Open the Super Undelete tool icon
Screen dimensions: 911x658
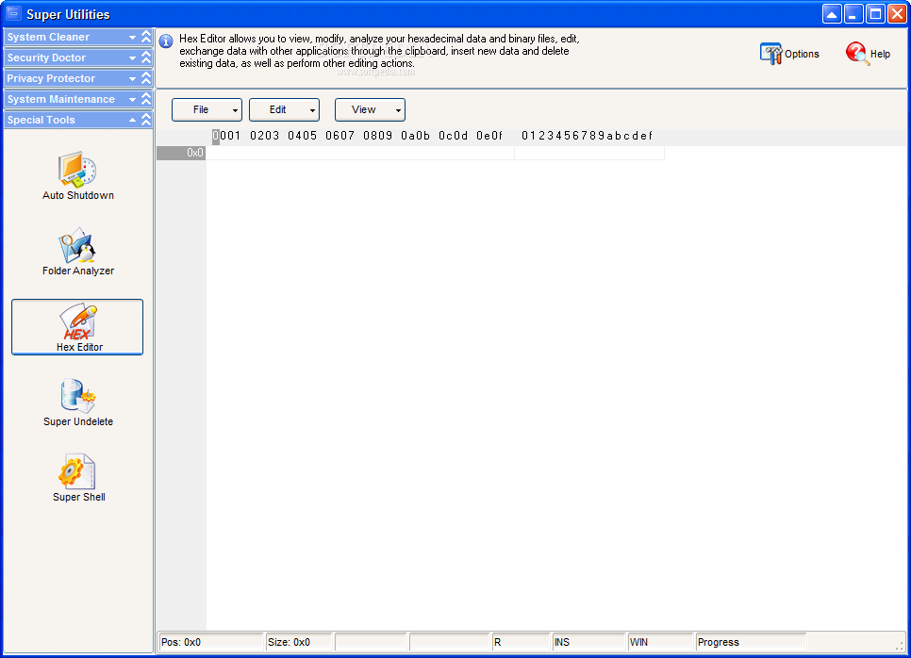78,396
